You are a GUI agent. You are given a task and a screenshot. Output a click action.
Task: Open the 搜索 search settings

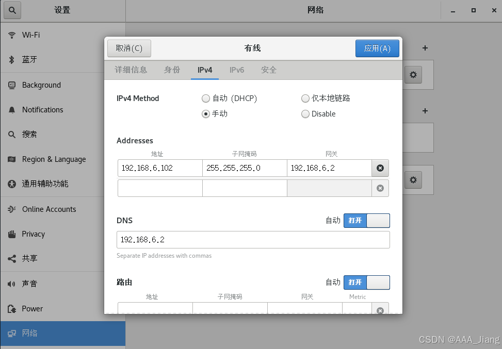pyautogui.click(x=63, y=135)
